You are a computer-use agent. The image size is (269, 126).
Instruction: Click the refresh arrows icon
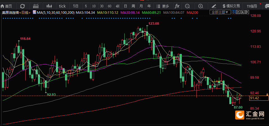click(x=23, y=6)
